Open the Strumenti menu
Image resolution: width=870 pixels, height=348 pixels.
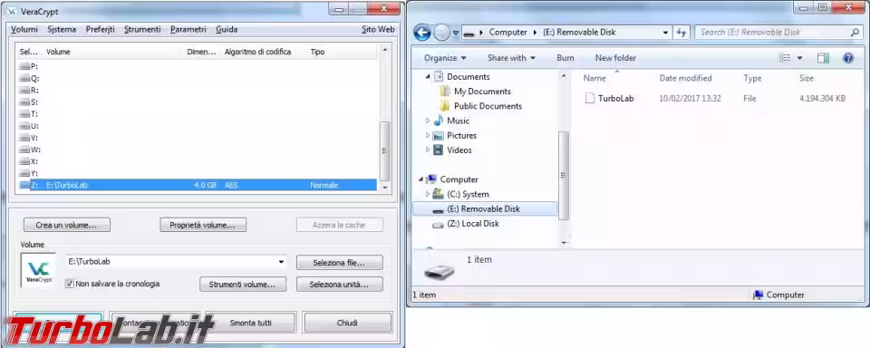tap(142, 29)
